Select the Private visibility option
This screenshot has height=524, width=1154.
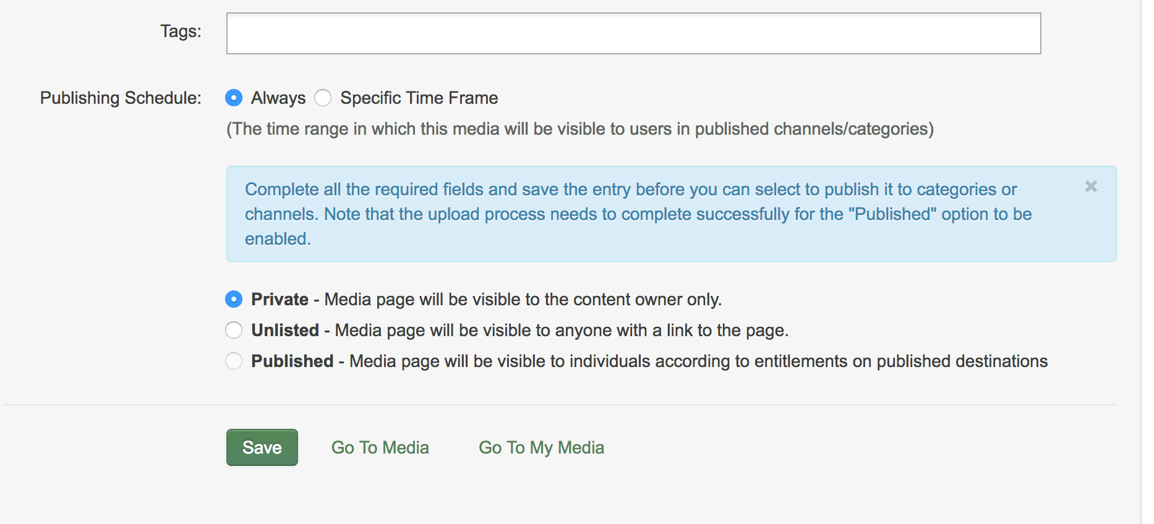234,299
